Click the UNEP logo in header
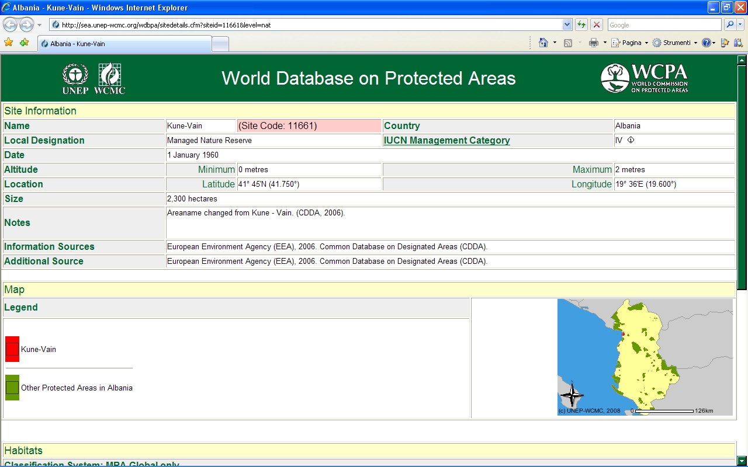 [x=75, y=79]
